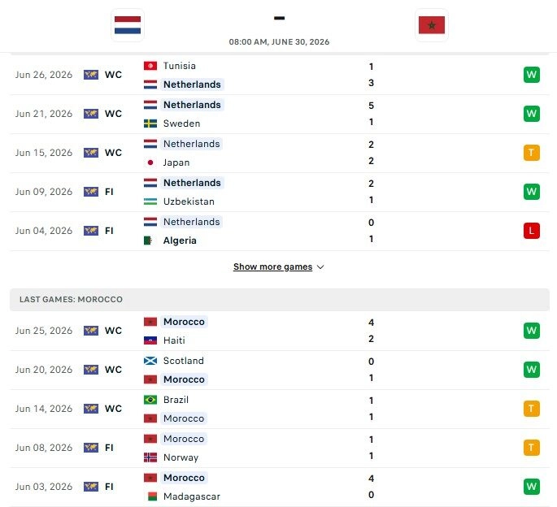The image size is (557, 507).
Task: Open the Uzbekistan team link
Action: 189,201
